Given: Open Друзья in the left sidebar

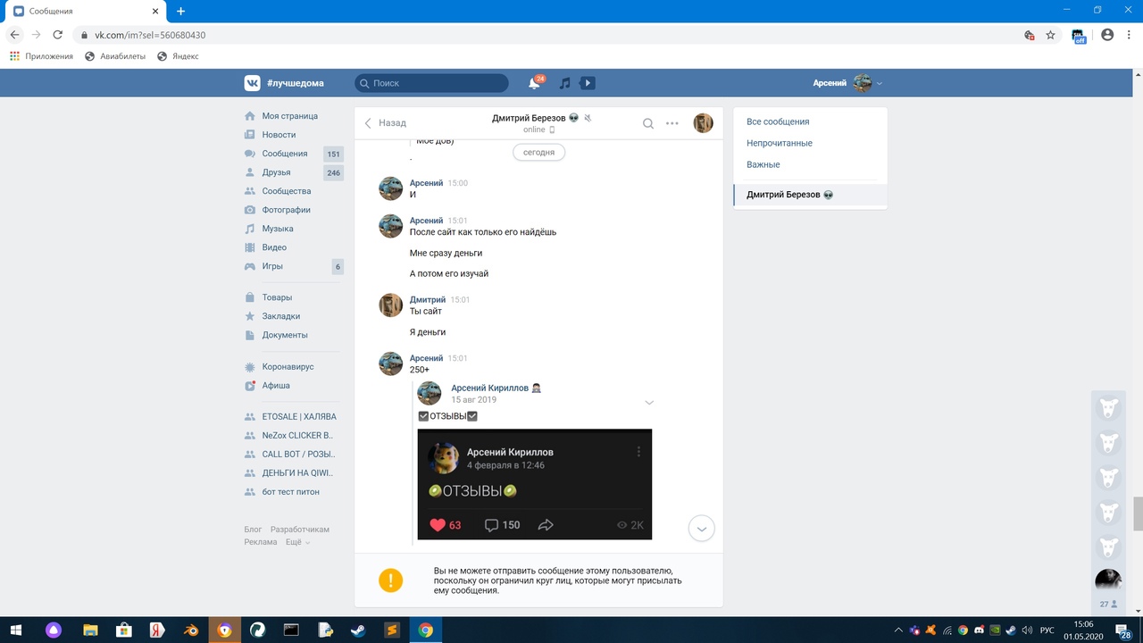Looking at the screenshot, I should coord(276,172).
